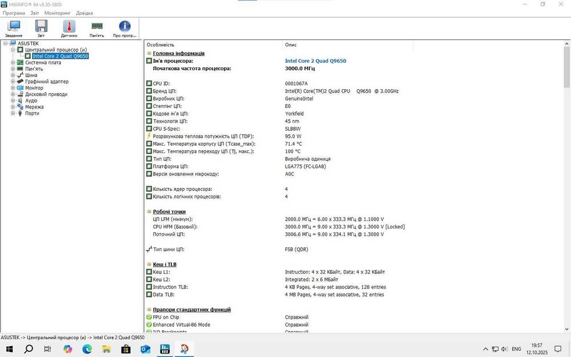Open taskbar Search magnifier
Image resolution: width=571 pixels, height=357 pixels.
pos(29,349)
